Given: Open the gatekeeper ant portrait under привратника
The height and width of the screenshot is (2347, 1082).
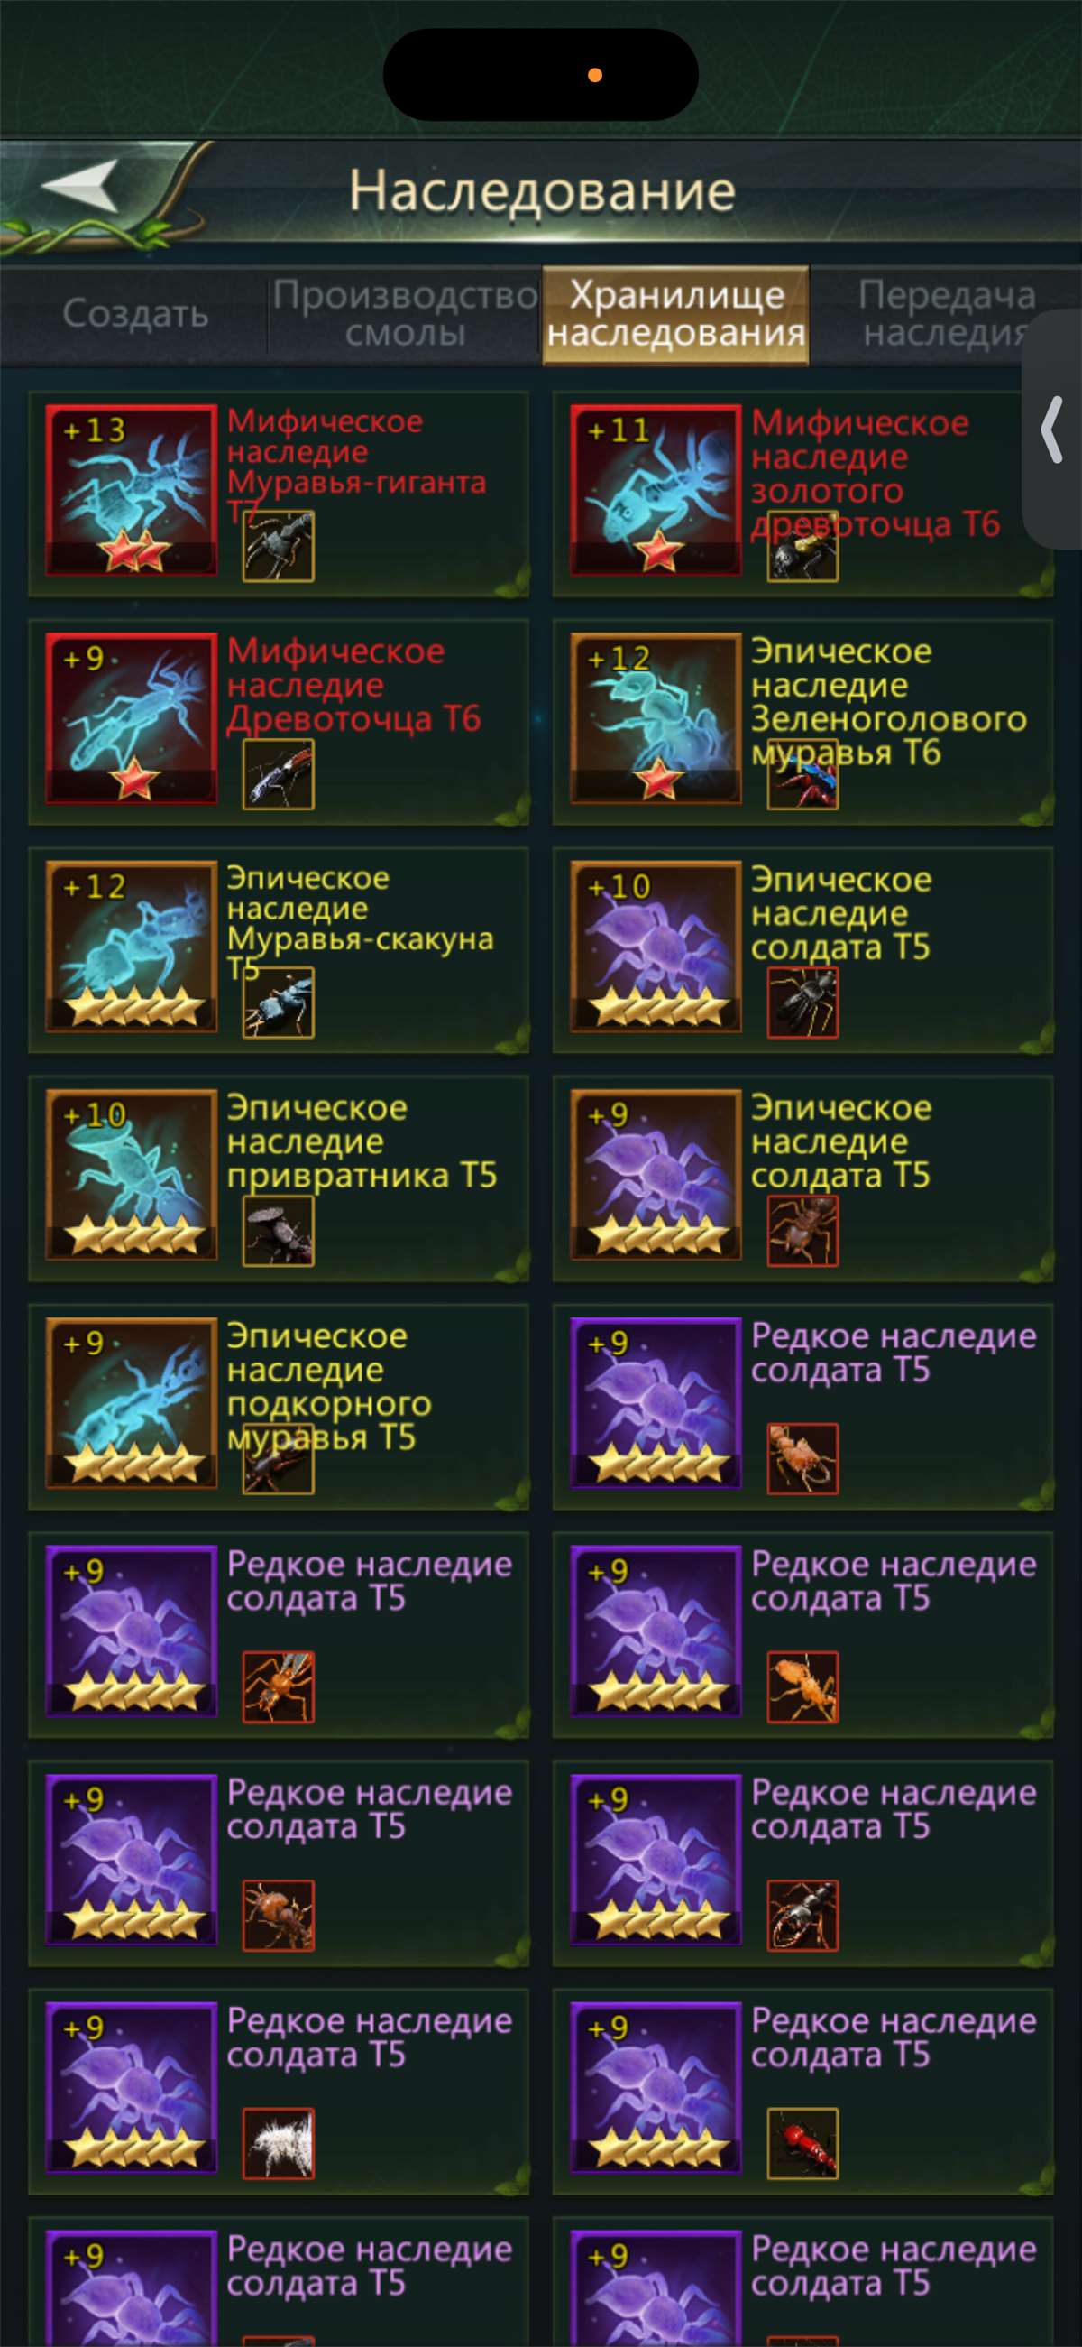Looking at the screenshot, I should pyautogui.click(x=279, y=1231).
